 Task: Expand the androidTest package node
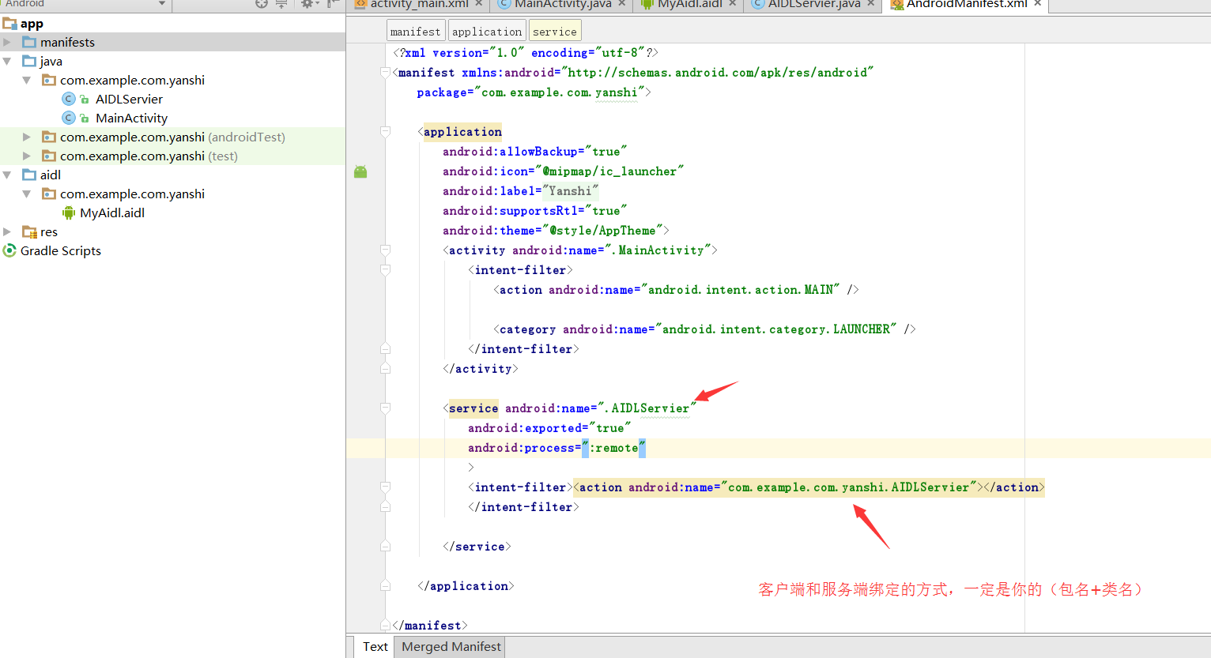point(27,137)
